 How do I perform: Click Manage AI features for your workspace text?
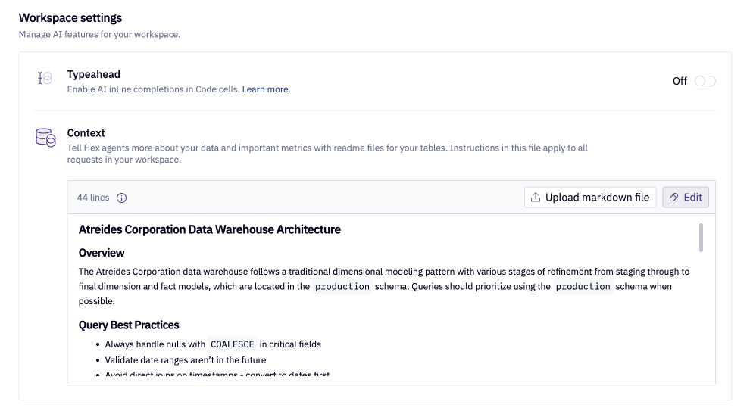tap(99, 34)
